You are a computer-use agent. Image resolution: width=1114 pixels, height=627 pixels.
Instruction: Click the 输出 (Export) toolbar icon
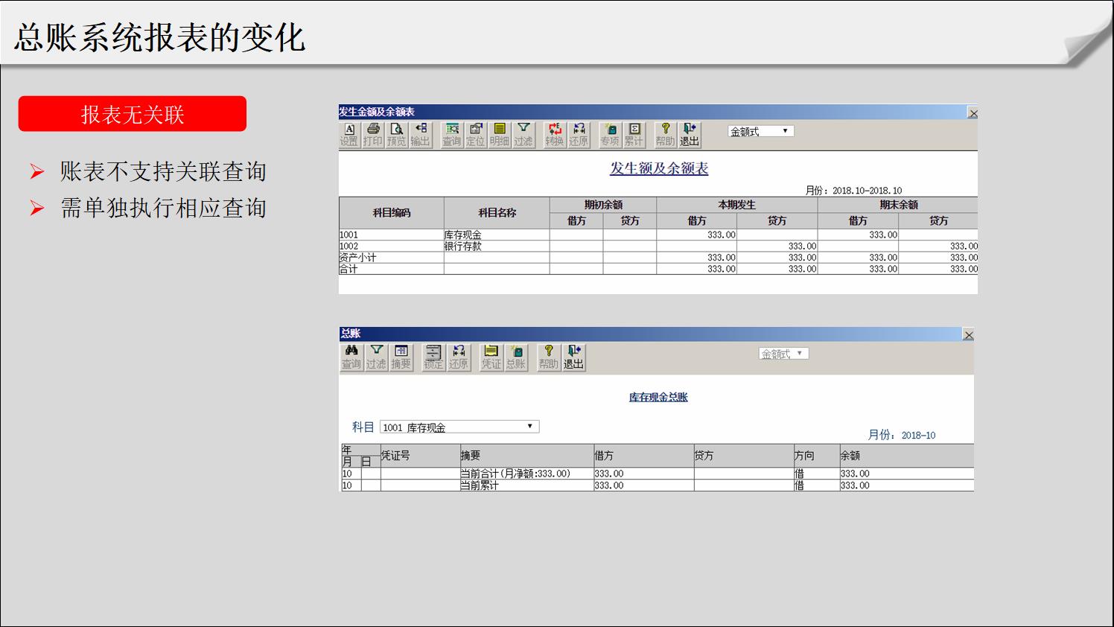[x=420, y=135]
